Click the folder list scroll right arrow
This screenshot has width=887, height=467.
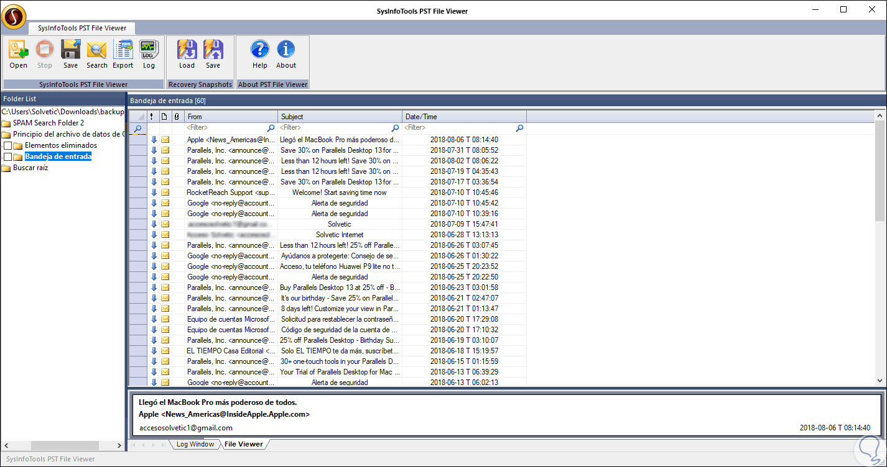click(x=119, y=446)
